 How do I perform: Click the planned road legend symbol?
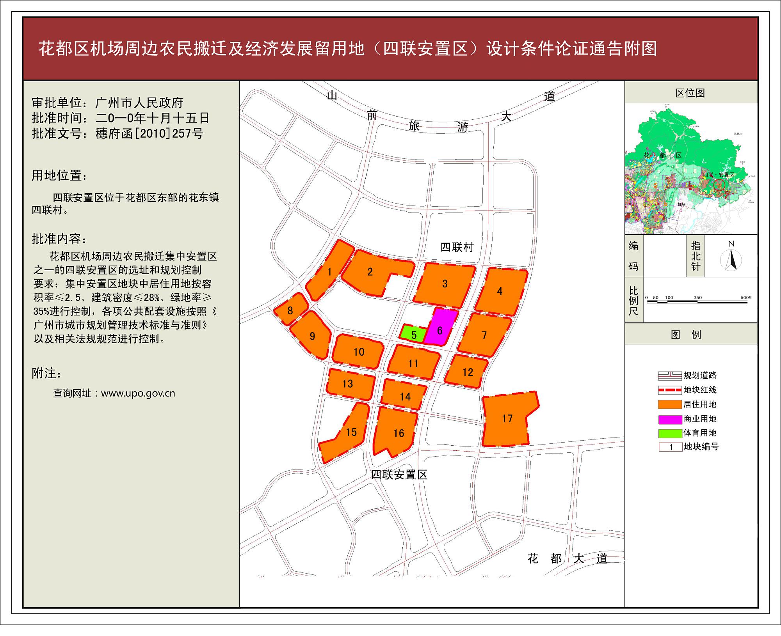669,376
